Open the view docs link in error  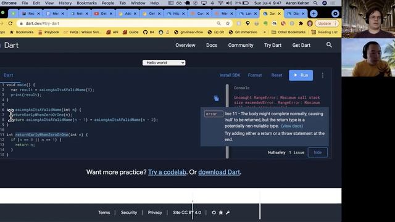[292, 126]
